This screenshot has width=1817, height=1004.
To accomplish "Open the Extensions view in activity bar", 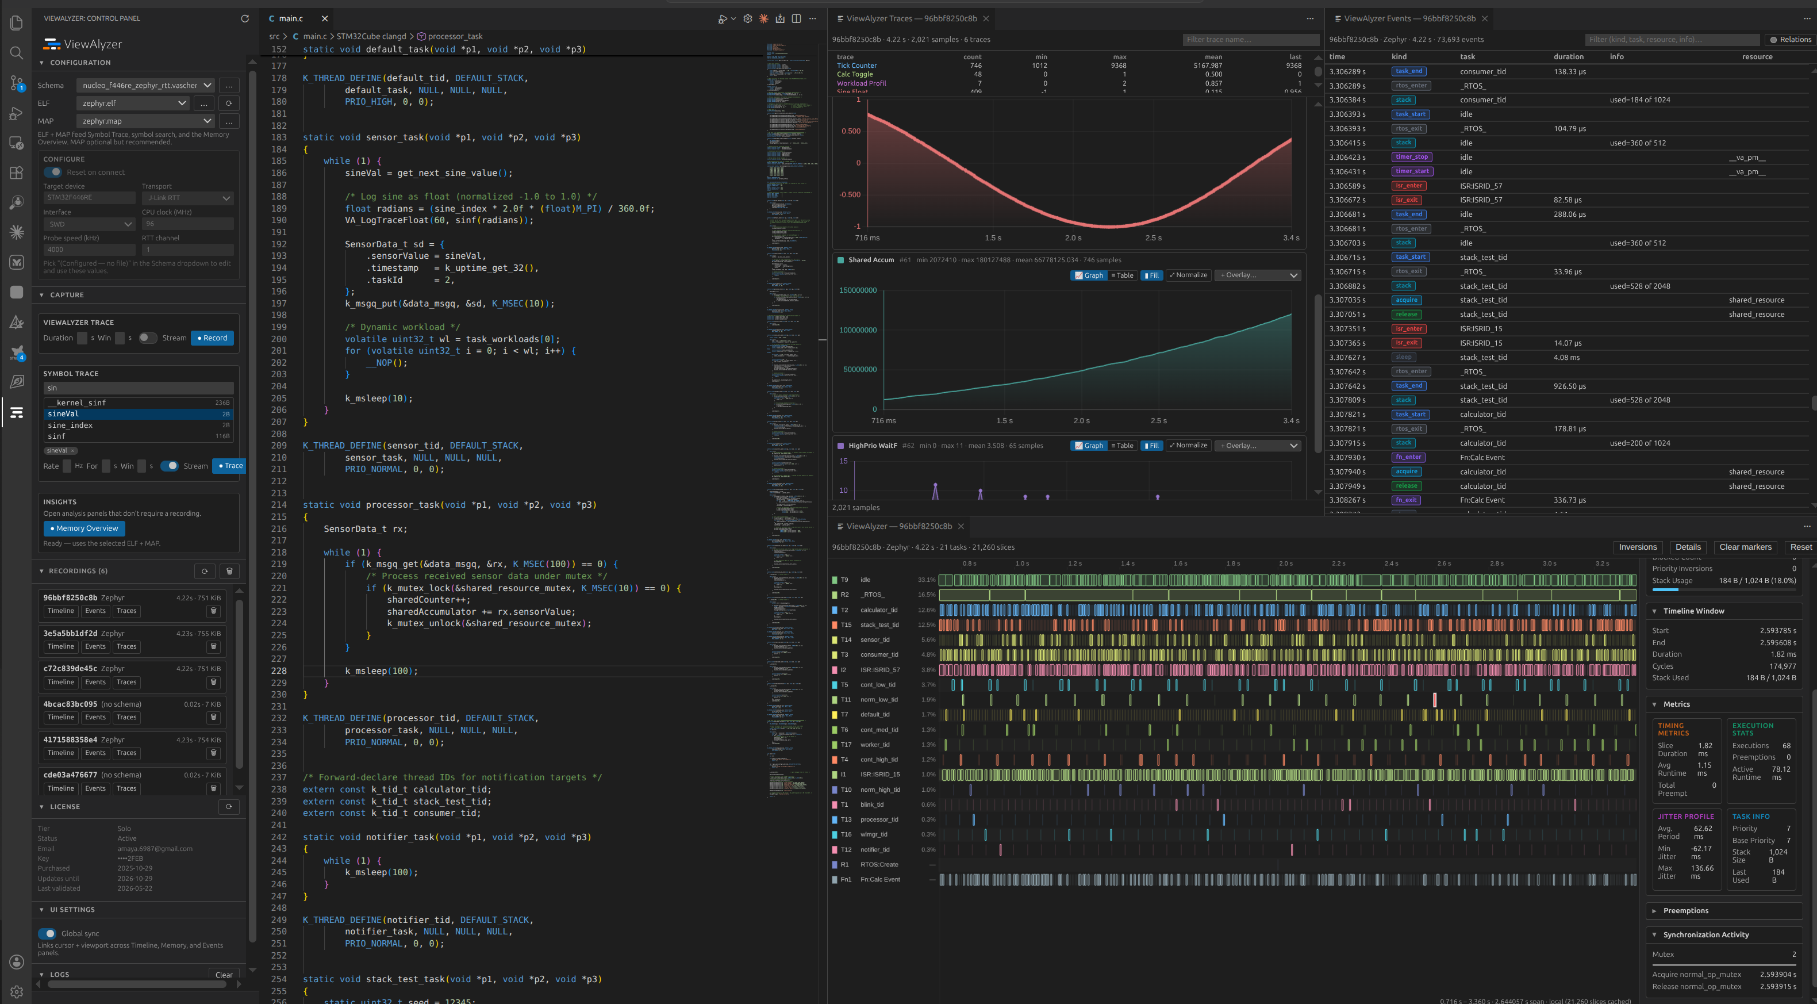I will 16,173.
